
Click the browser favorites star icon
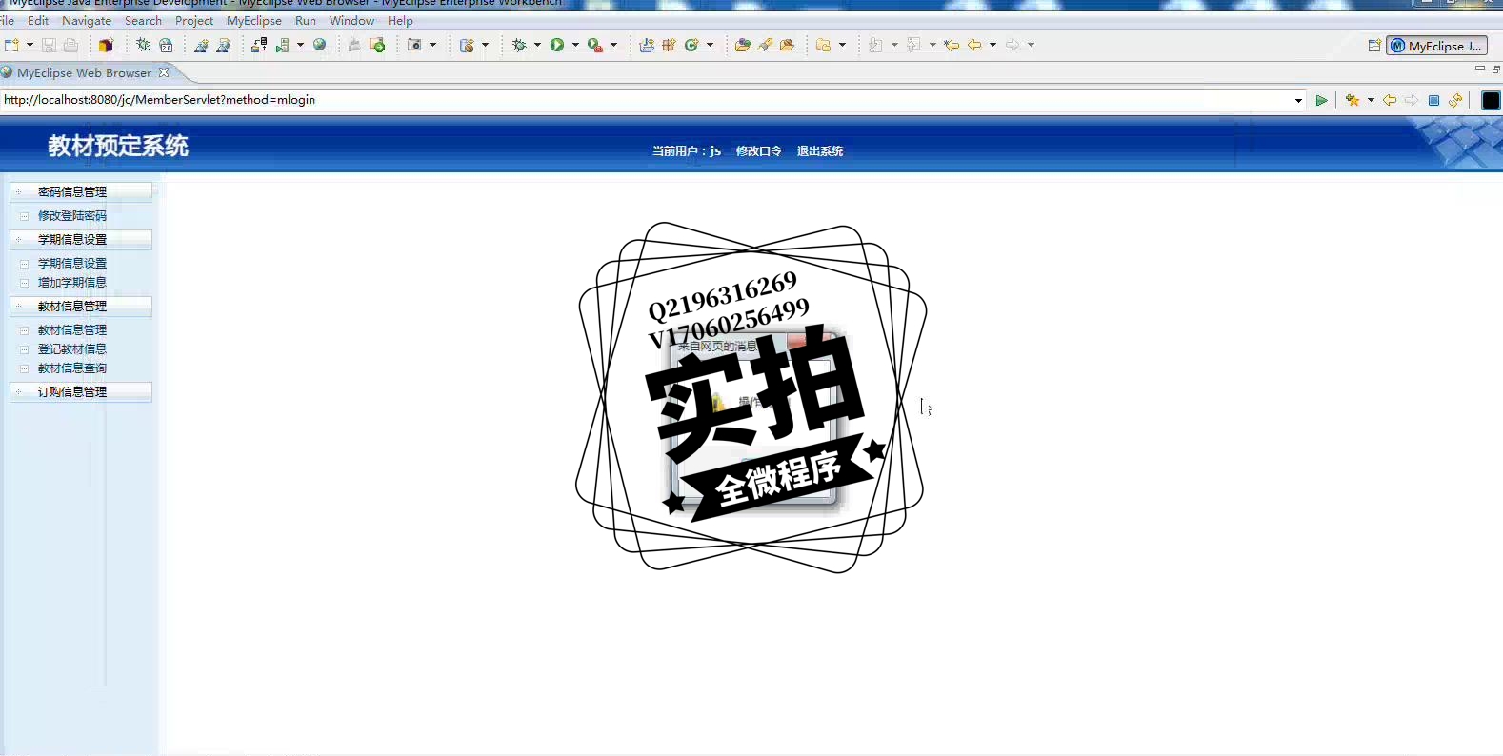click(1353, 100)
